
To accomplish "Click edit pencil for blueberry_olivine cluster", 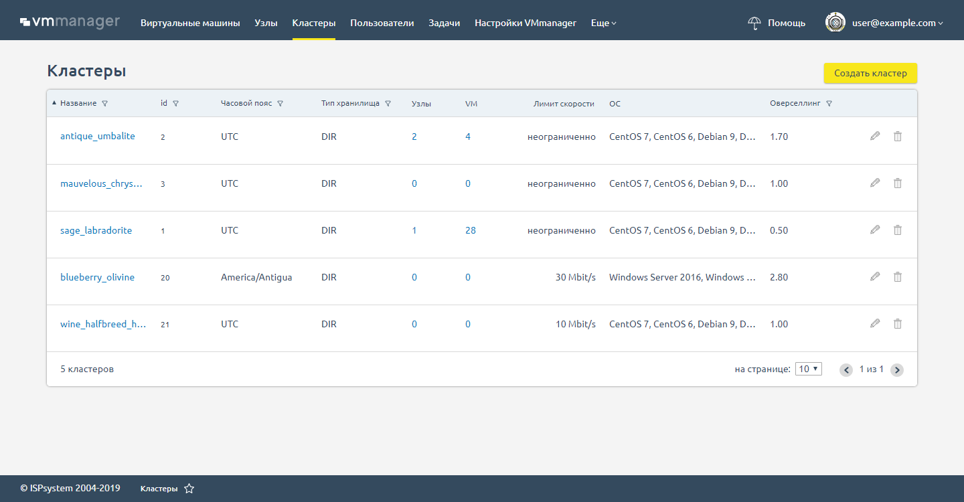I will coord(874,277).
